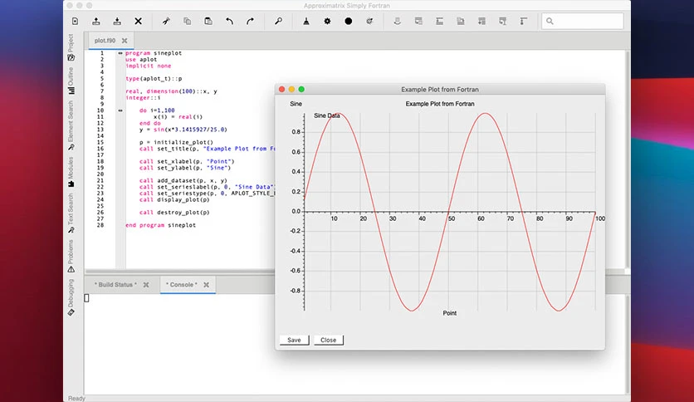Collapse the do loop fold on line 10
Image resolution: width=694 pixels, height=402 pixels.
(120, 110)
